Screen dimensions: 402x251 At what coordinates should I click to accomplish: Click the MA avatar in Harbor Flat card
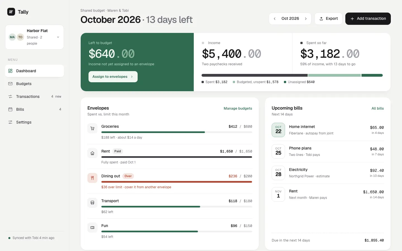click(12, 37)
